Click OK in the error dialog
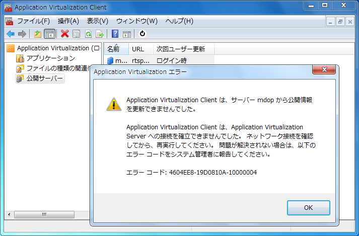This screenshot has width=359, height=236. point(309,208)
